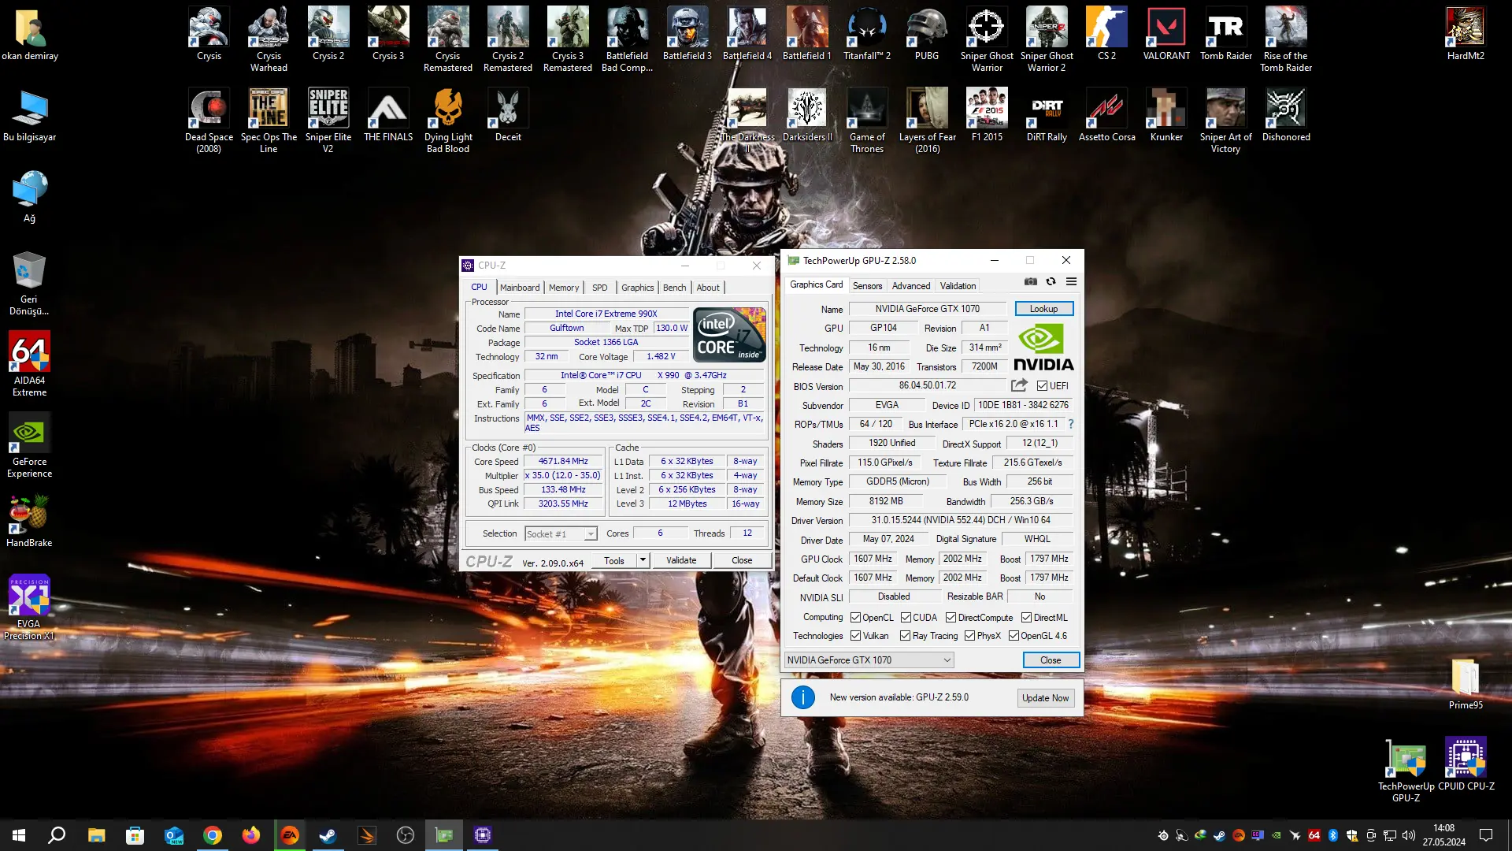Click the taskbar clock showing 14:08
1512x851 pixels.
pos(1443,835)
